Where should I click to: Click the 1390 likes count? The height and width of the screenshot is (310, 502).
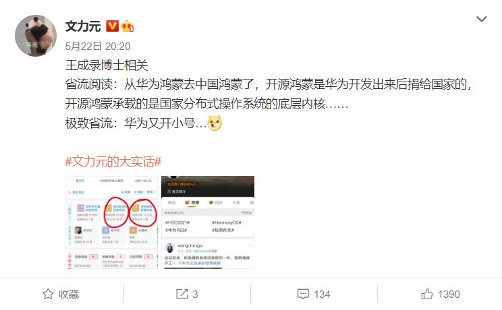pyautogui.click(x=449, y=294)
